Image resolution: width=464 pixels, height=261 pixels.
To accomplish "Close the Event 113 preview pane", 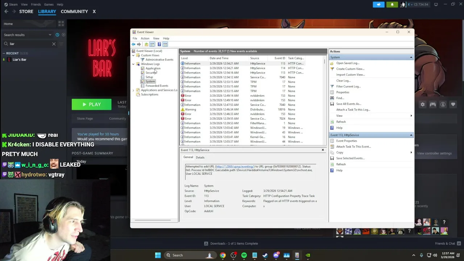I will point(323,150).
